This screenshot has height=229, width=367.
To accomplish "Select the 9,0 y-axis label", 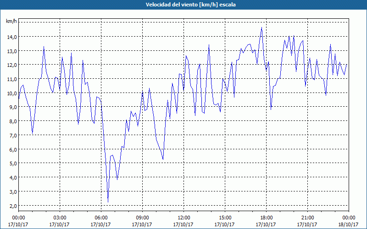I will click(x=13, y=107).
